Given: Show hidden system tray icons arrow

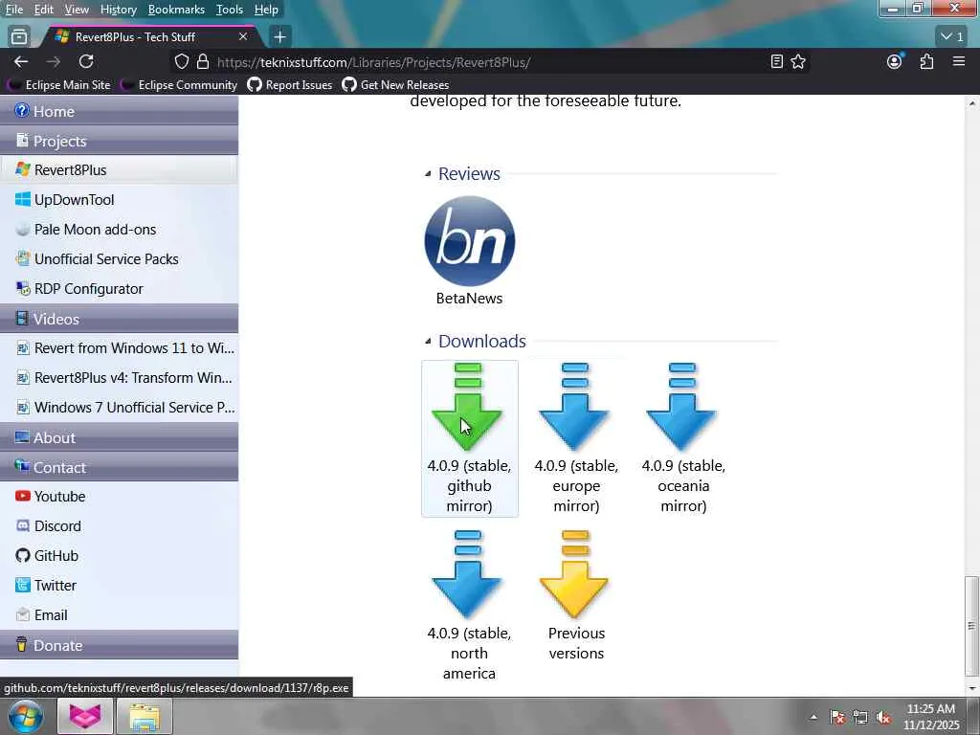Looking at the screenshot, I should [x=813, y=717].
